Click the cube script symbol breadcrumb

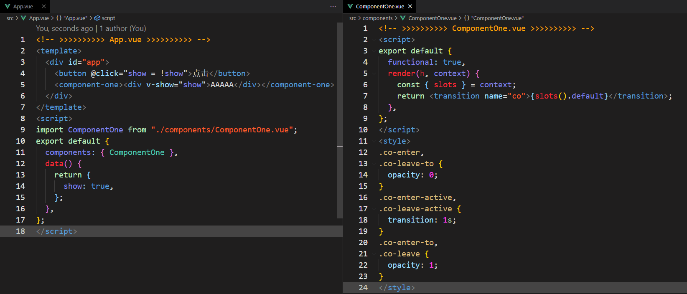click(x=105, y=18)
